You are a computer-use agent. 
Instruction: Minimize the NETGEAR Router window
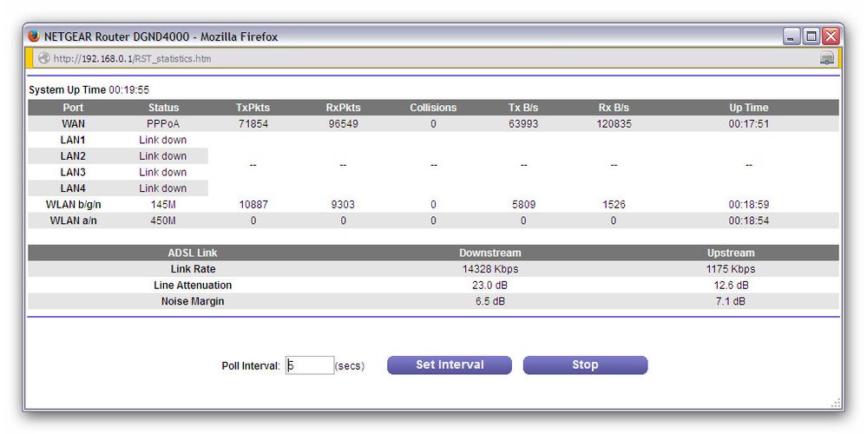[791, 37]
